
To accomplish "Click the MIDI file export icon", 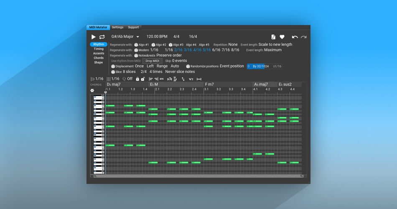I will click(273, 37).
